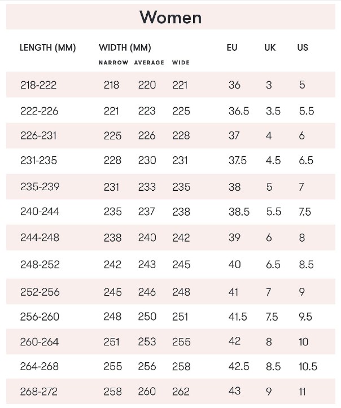The height and width of the screenshot is (408, 341).
Task: Select wide width 262 value
Action: coord(181,392)
